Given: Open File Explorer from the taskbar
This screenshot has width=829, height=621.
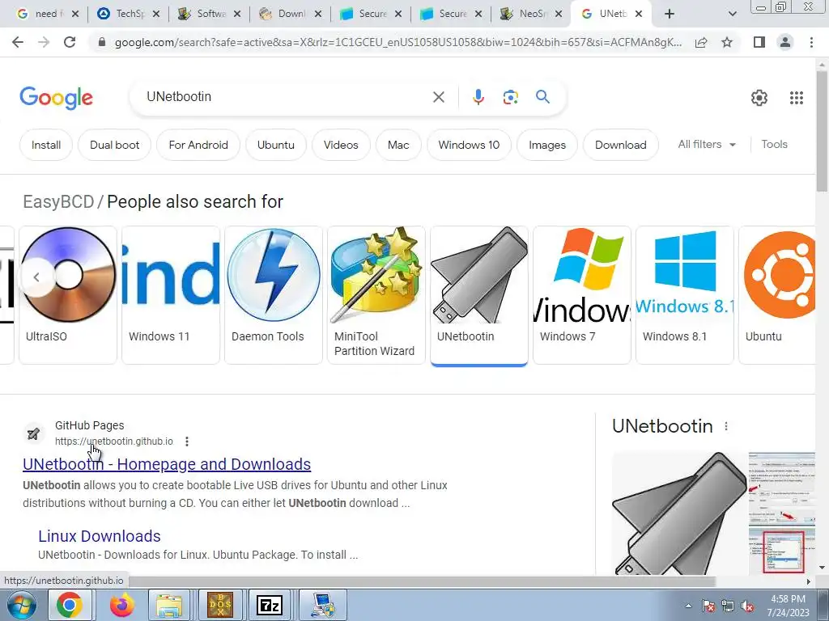Looking at the screenshot, I should [169, 605].
